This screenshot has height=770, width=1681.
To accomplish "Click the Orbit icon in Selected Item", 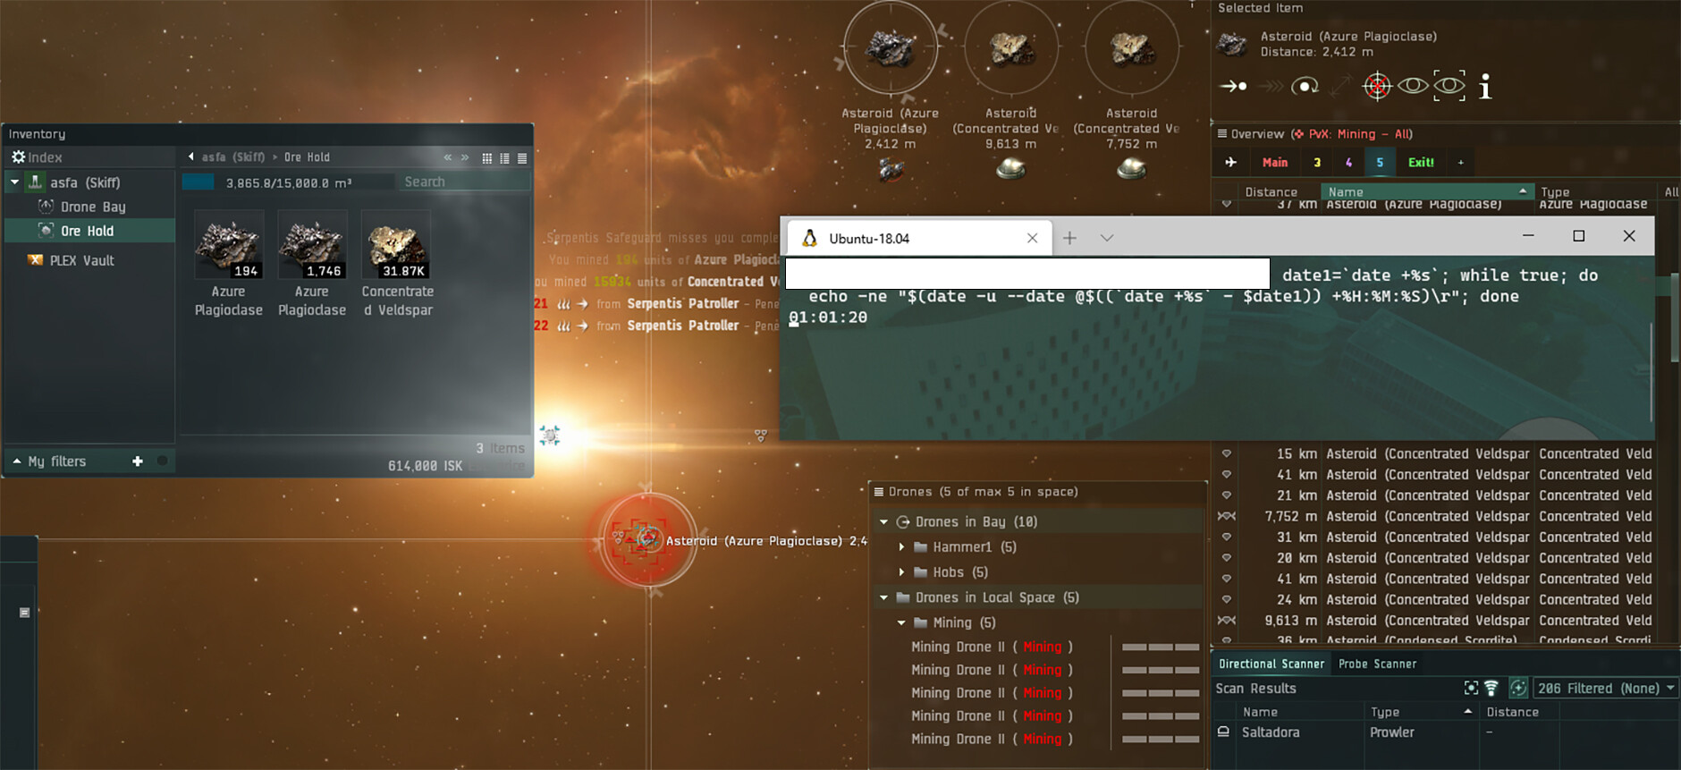I will 1305,87.
